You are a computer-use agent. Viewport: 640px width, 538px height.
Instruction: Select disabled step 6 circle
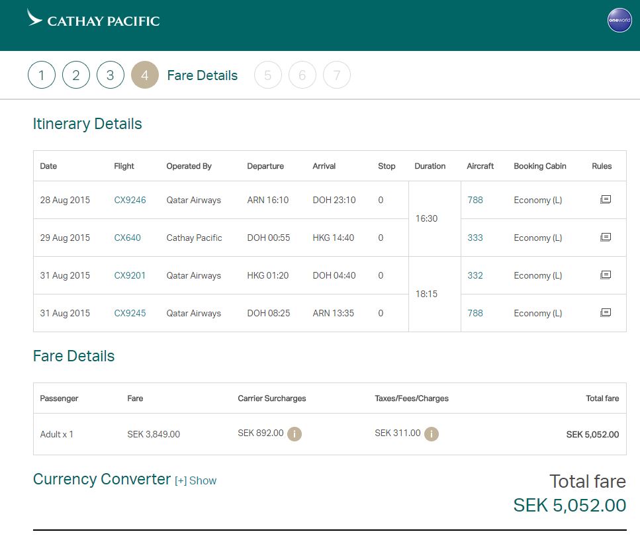(x=302, y=75)
